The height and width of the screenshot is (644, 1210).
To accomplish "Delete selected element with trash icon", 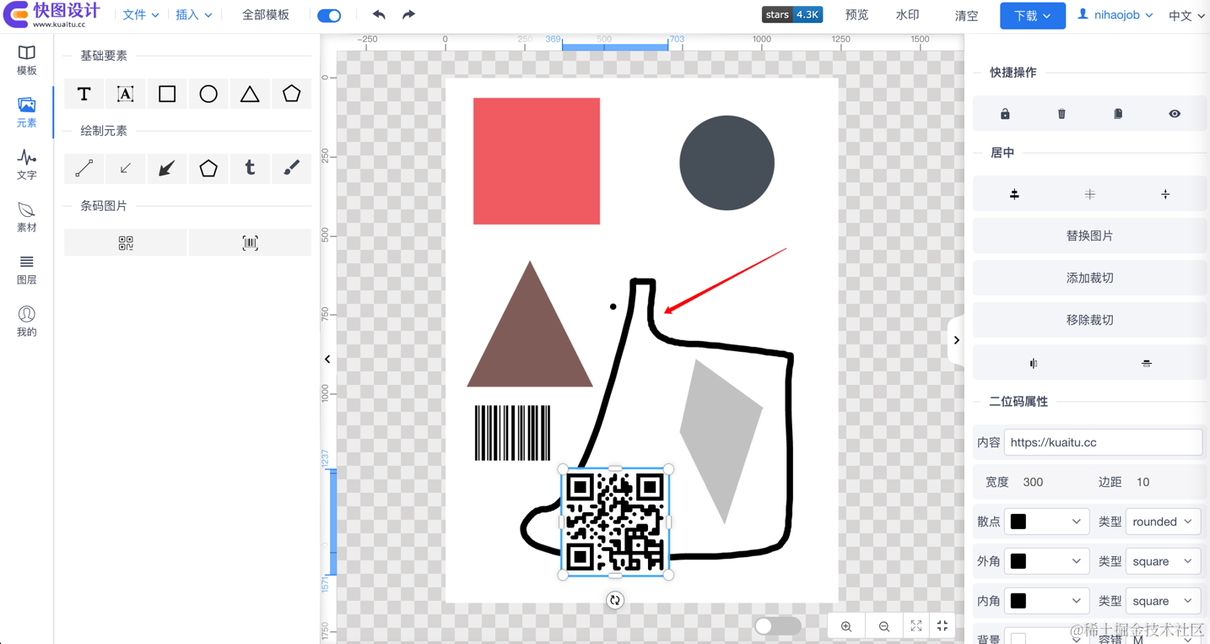I will tap(1061, 114).
